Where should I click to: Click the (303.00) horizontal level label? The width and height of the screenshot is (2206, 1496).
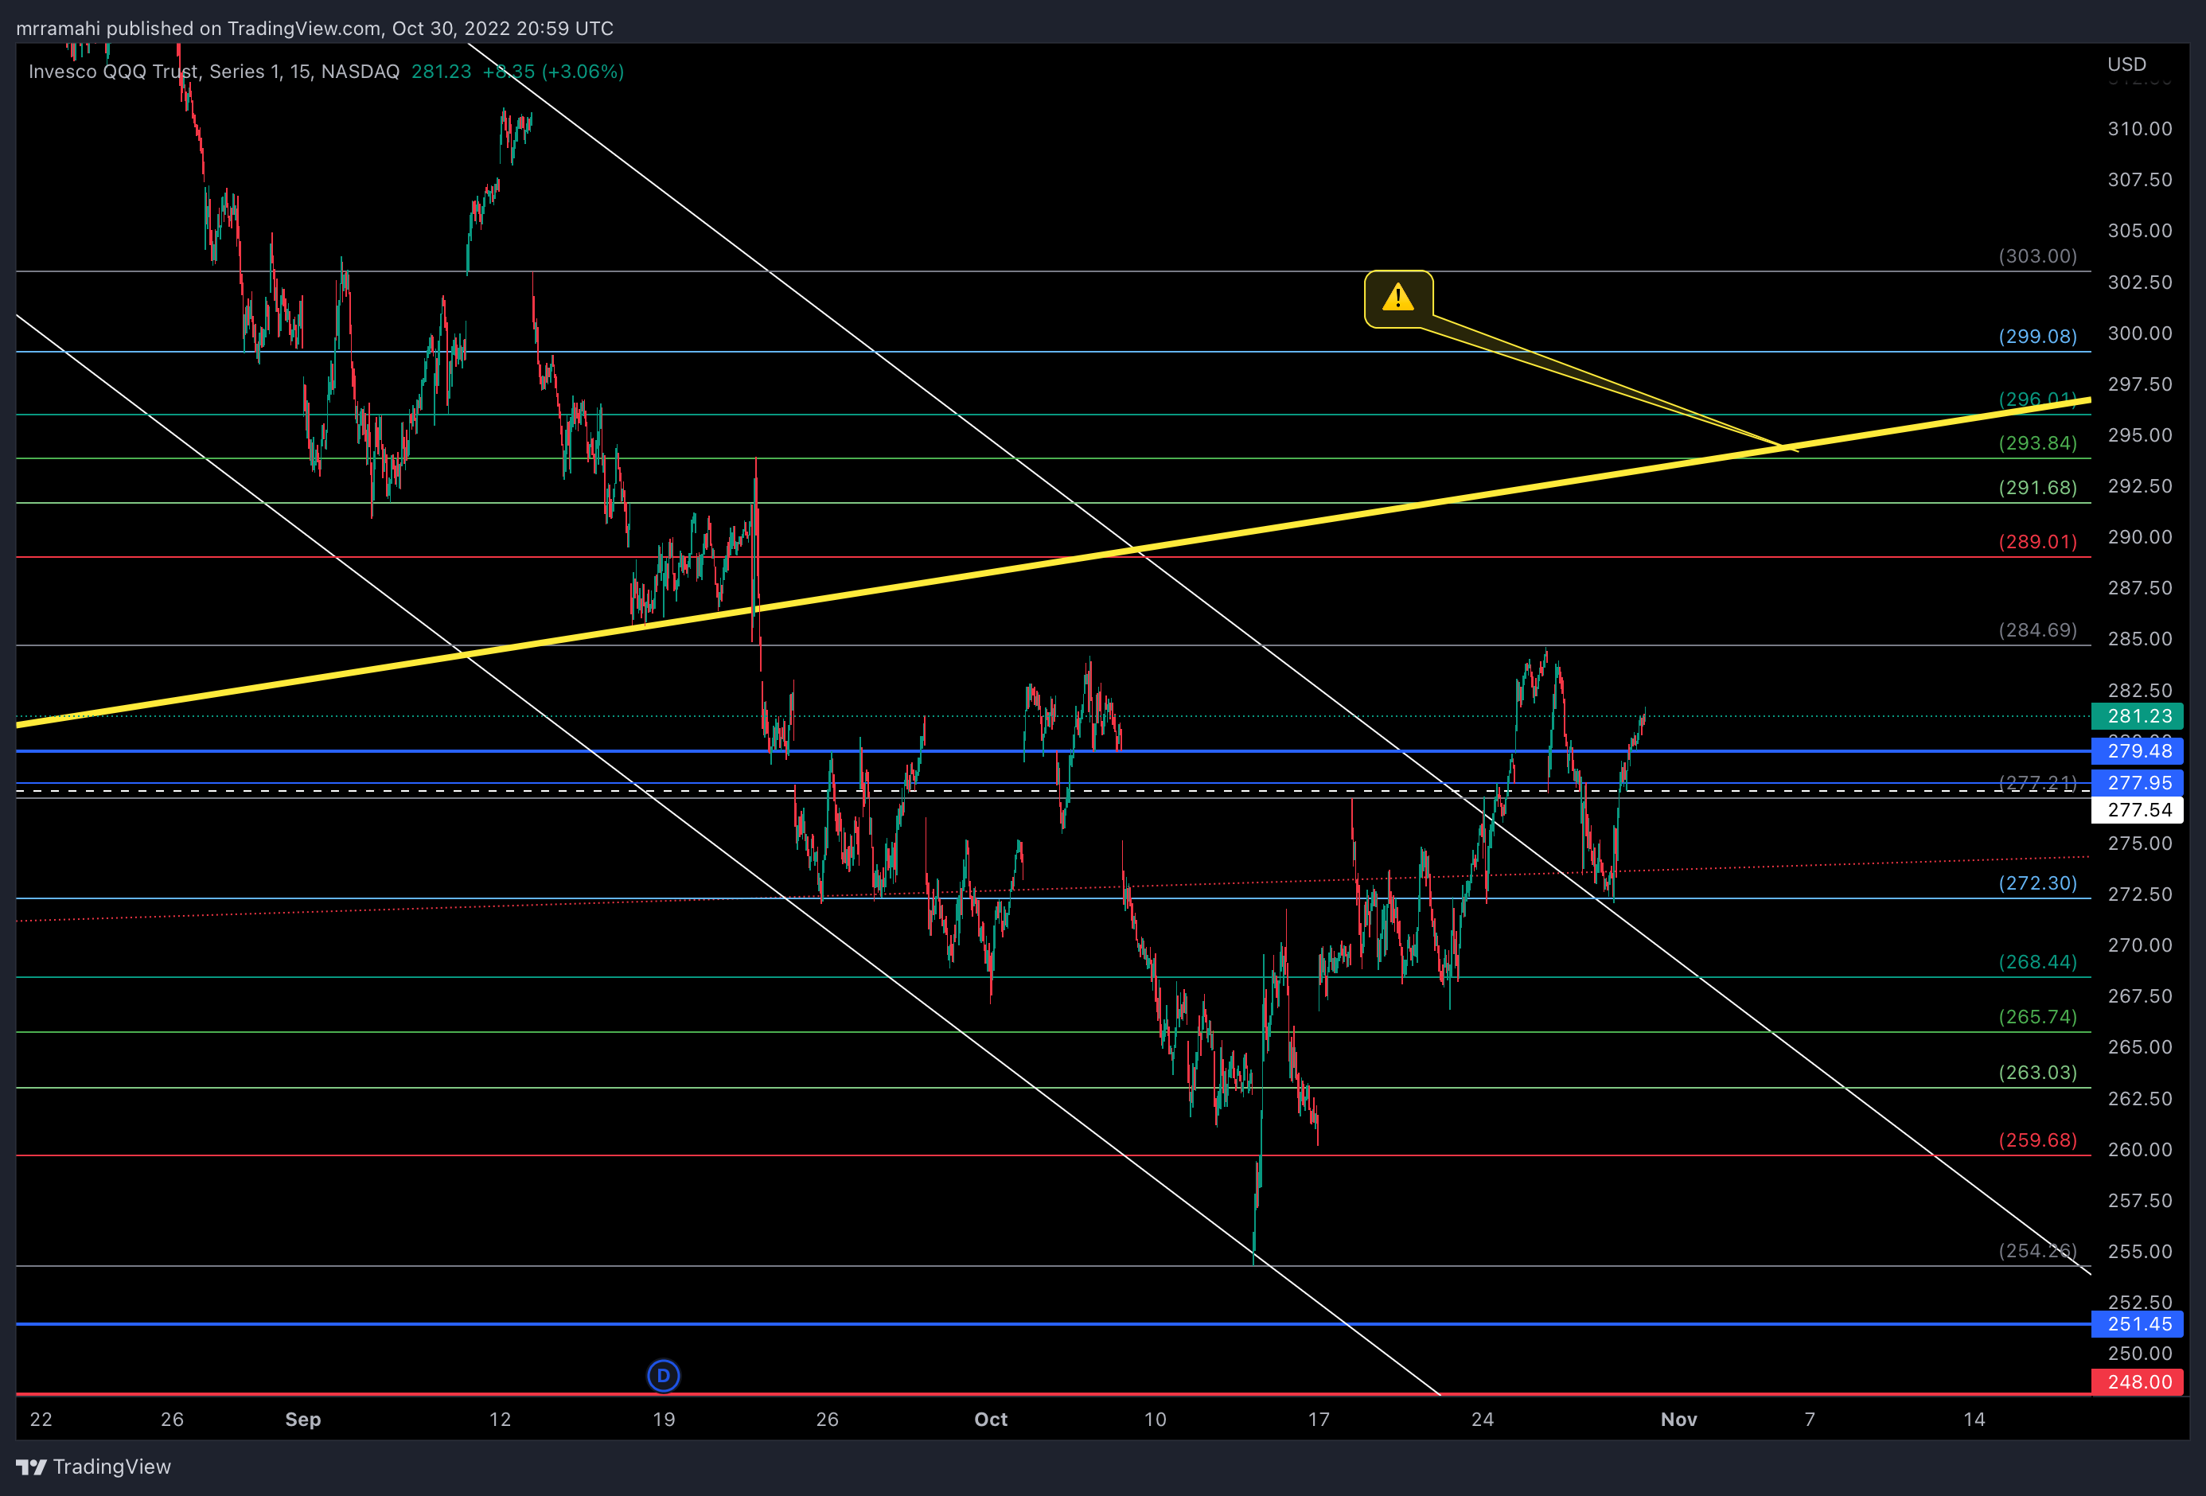click(x=2037, y=256)
